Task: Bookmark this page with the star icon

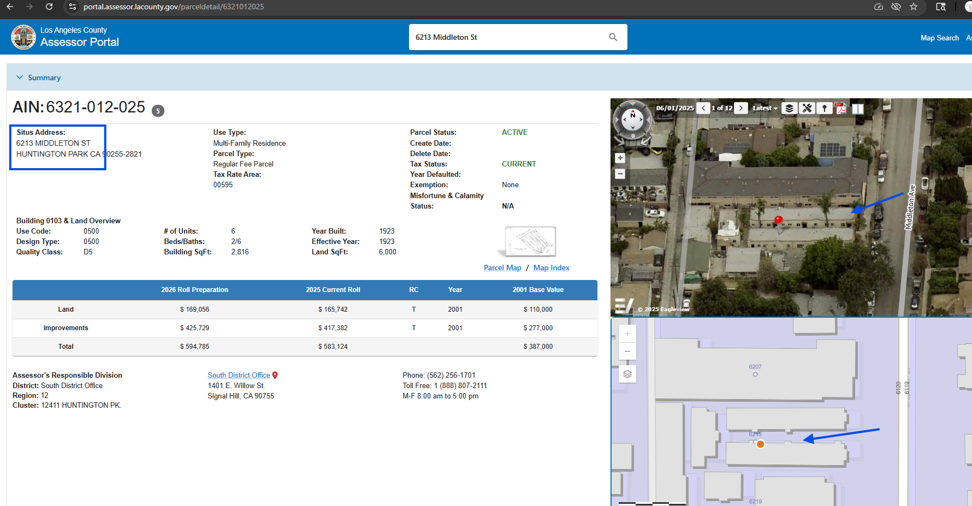Action: click(x=914, y=7)
